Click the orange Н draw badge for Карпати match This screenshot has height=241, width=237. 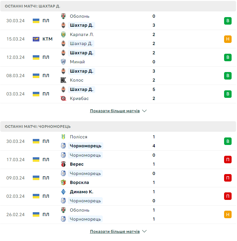[x=228, y=39]
